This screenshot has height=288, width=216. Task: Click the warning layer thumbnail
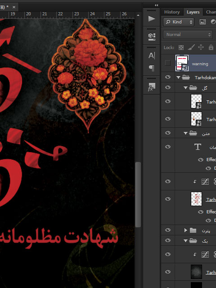pos(182,63)
